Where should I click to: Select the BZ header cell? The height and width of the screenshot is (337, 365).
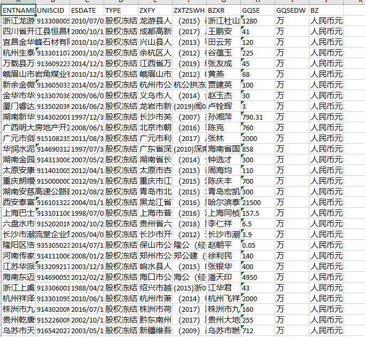pyautogui.click(x=327, y=10)
